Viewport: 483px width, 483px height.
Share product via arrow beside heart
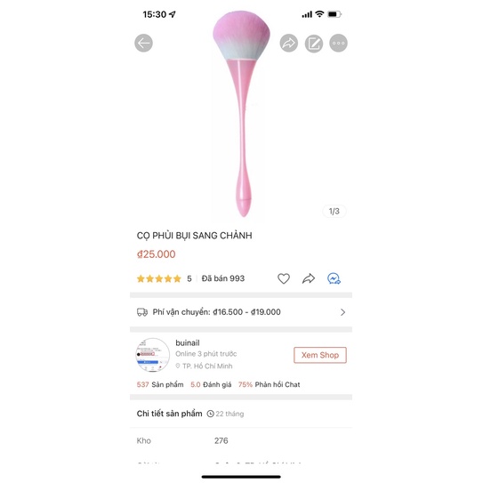pyautogui.click(x=309, y=278)
